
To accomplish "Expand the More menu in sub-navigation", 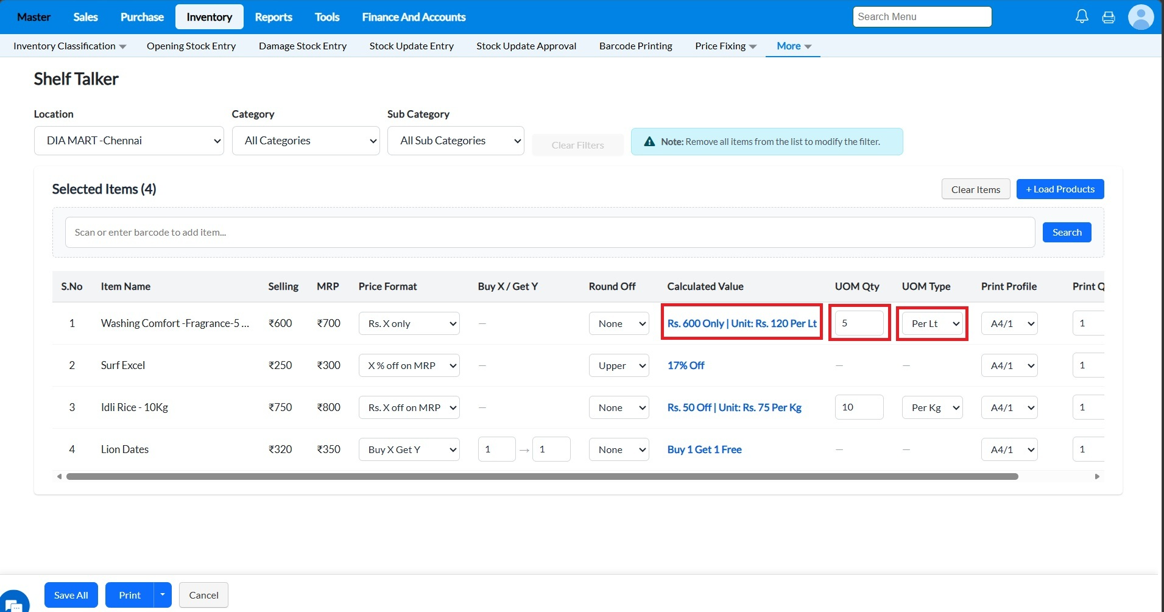I will (x=793, y=46).
